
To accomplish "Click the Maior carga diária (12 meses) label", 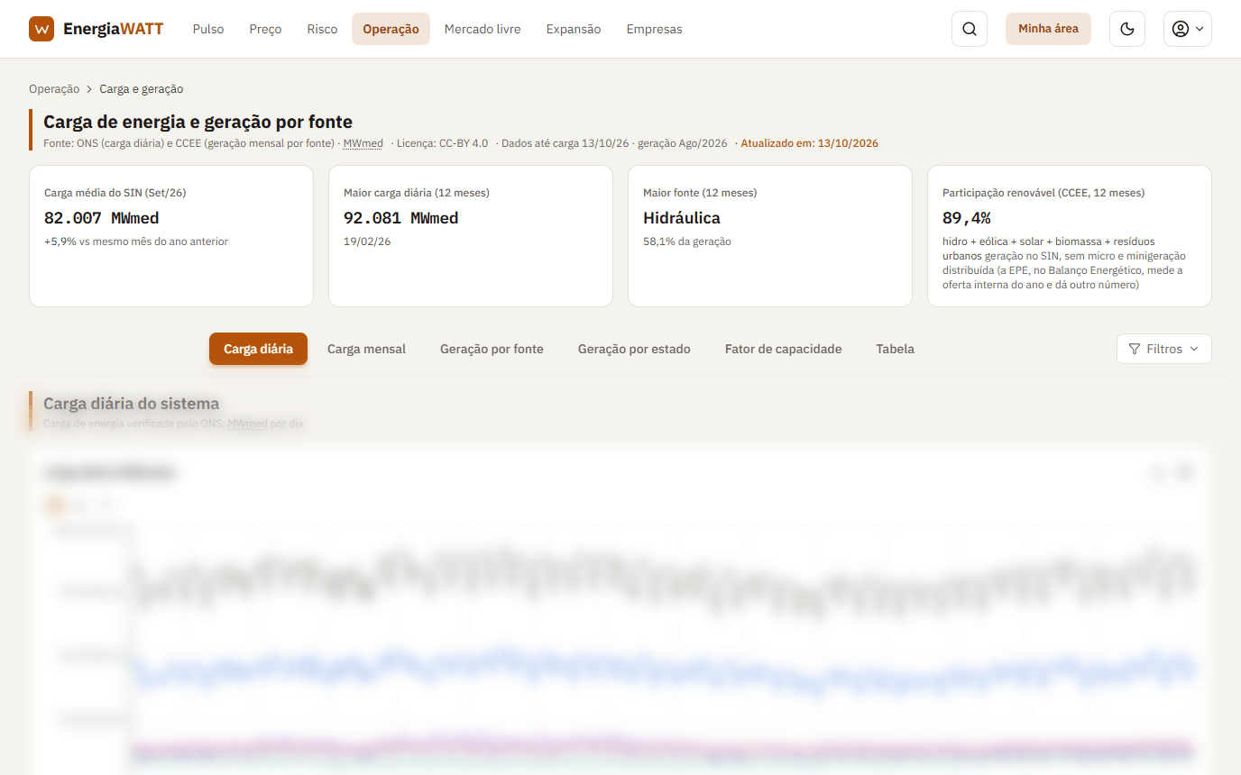I will pos(417,193).
